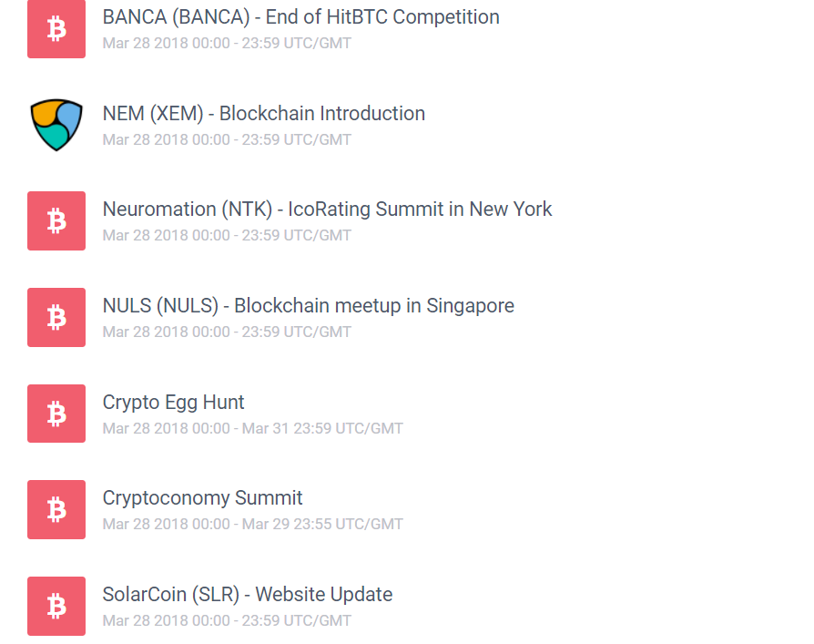The height and width of the screenshot is (644, 814).
Task: Click the date under NEM Blockchain Introduction
Action: click(226, 139)
